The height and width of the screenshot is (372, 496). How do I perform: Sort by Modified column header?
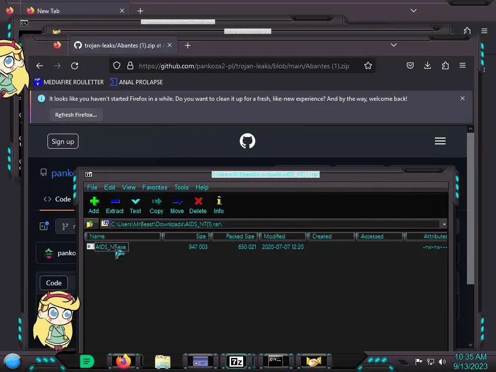pyautogui.click(x=283, y=236)
